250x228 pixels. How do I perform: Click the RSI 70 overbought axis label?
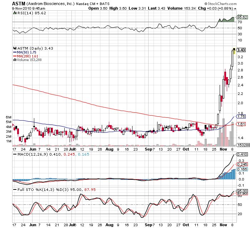[x=240, y=22]
